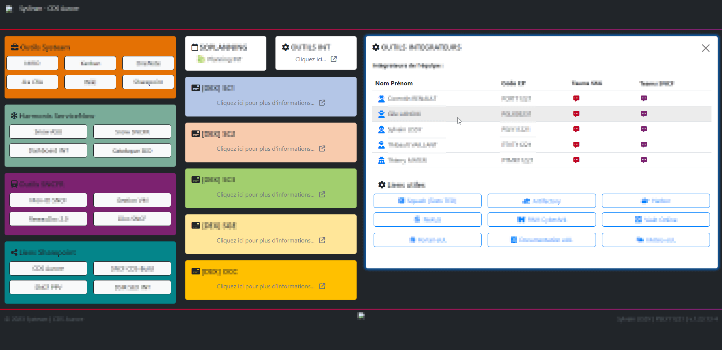Click the "Cliquez ici..." link in OUTILS INT card
Viewport: 722px width, 350px height.
click(x=310, y=59)
